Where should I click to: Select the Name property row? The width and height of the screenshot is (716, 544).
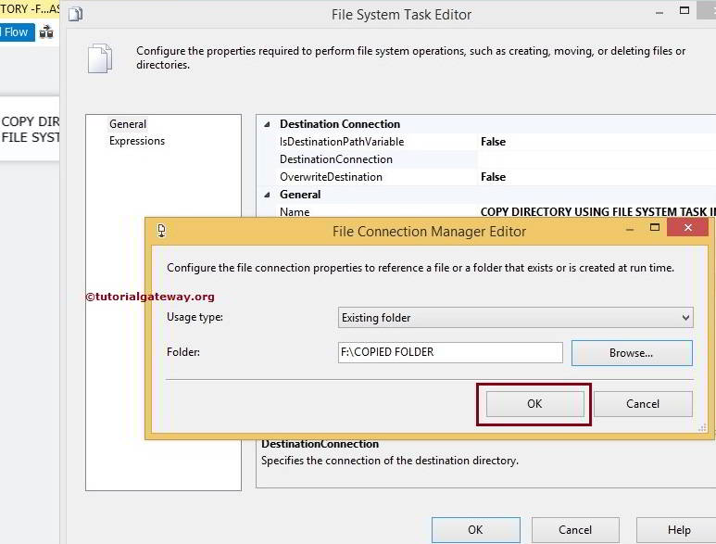pyautogui.click(x=486, y=211)
